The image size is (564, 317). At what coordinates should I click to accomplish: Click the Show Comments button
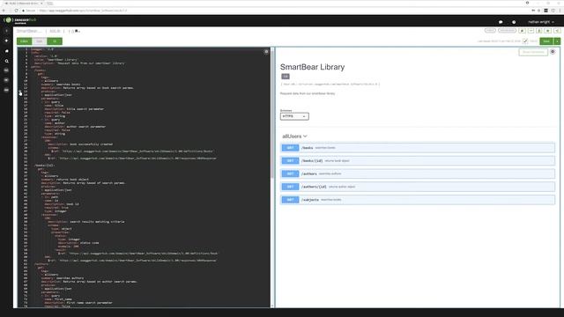[x=533, y=52]
